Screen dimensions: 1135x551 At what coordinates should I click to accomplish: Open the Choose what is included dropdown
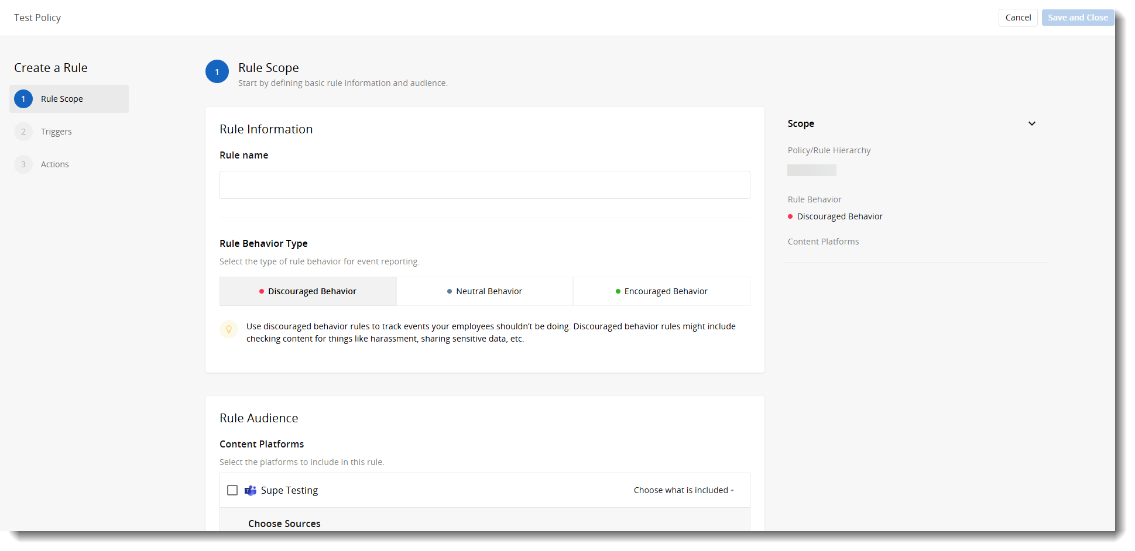coord(683,490)
